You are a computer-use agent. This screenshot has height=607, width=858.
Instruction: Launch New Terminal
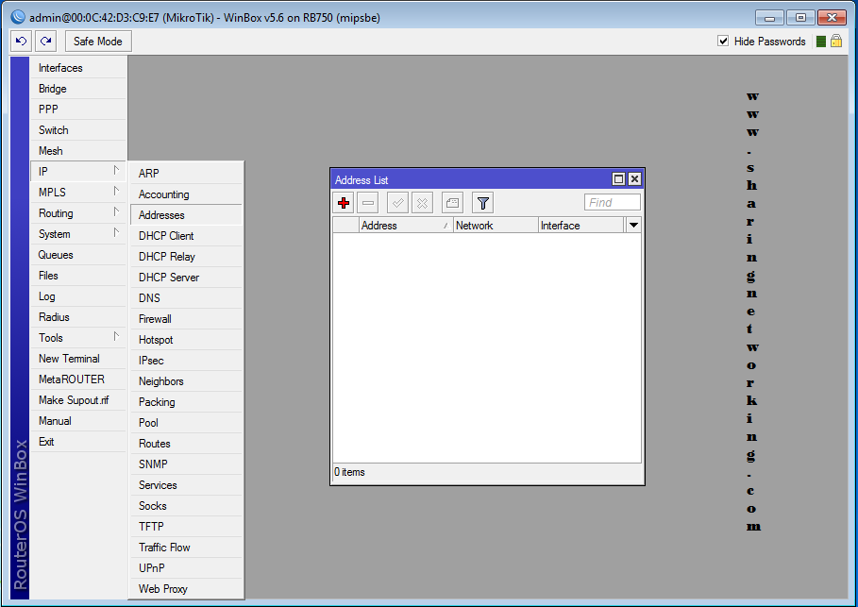77,359
